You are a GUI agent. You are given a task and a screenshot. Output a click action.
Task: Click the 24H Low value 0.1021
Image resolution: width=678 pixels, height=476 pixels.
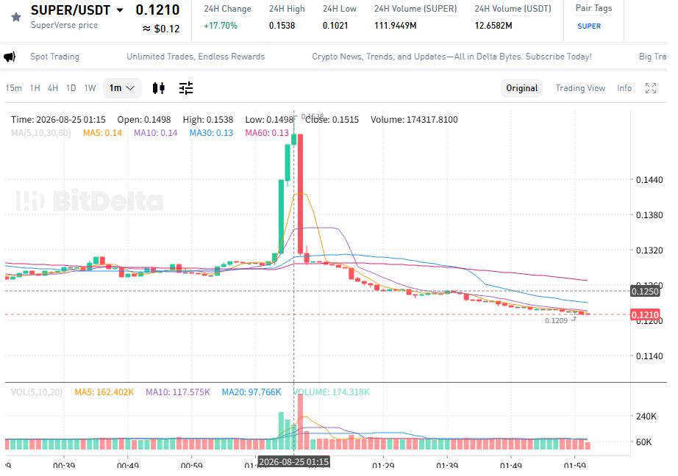point(335,26)
